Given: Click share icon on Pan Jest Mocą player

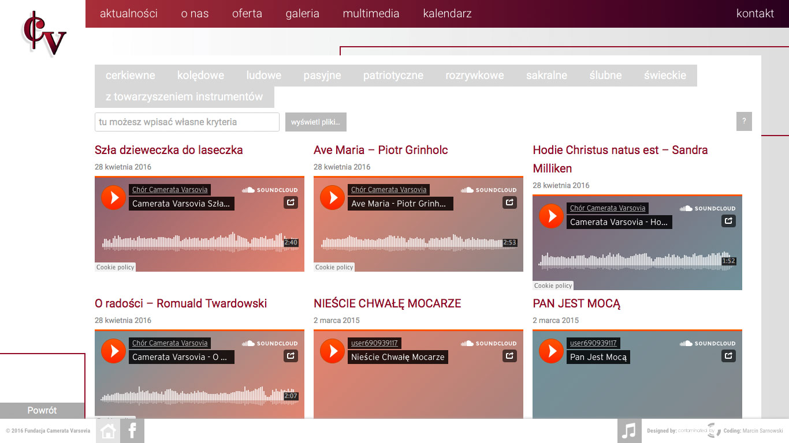Looking at the screenshot, I should click(x=728, y=356).
